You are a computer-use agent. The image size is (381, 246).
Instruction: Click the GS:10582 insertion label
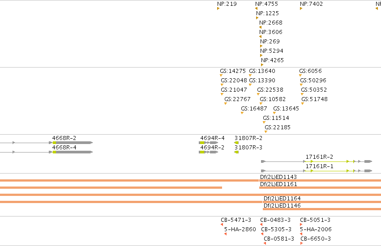click(273, 99)
